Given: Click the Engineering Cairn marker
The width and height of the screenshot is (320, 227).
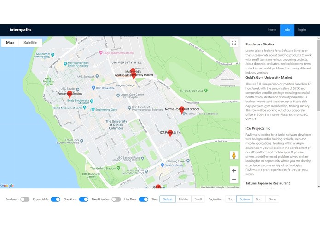Looking at the screenshot, I should (93, 109).
